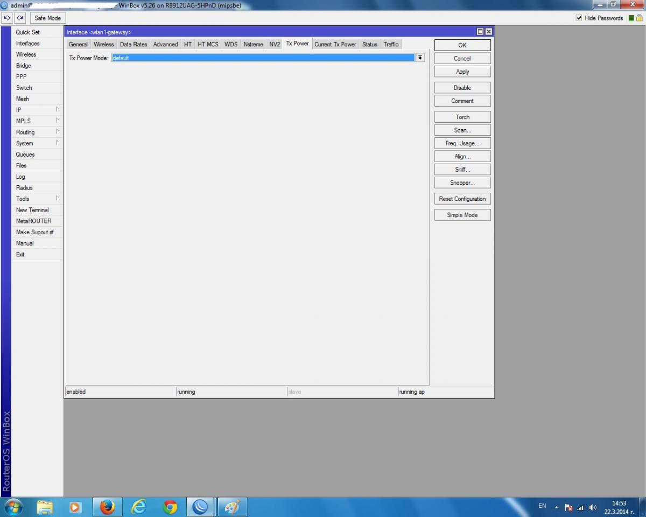Expand the System submenu
The image size is (646, 517).
click(x=37, y=143)
